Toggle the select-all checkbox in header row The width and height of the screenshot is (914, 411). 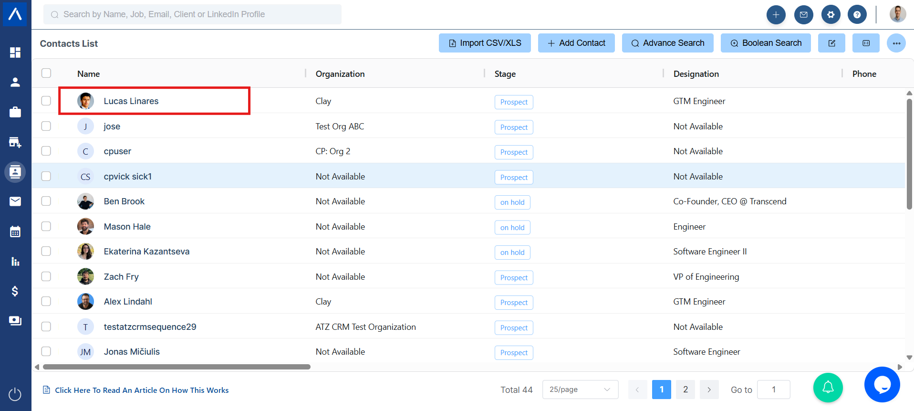click(46, 73)
